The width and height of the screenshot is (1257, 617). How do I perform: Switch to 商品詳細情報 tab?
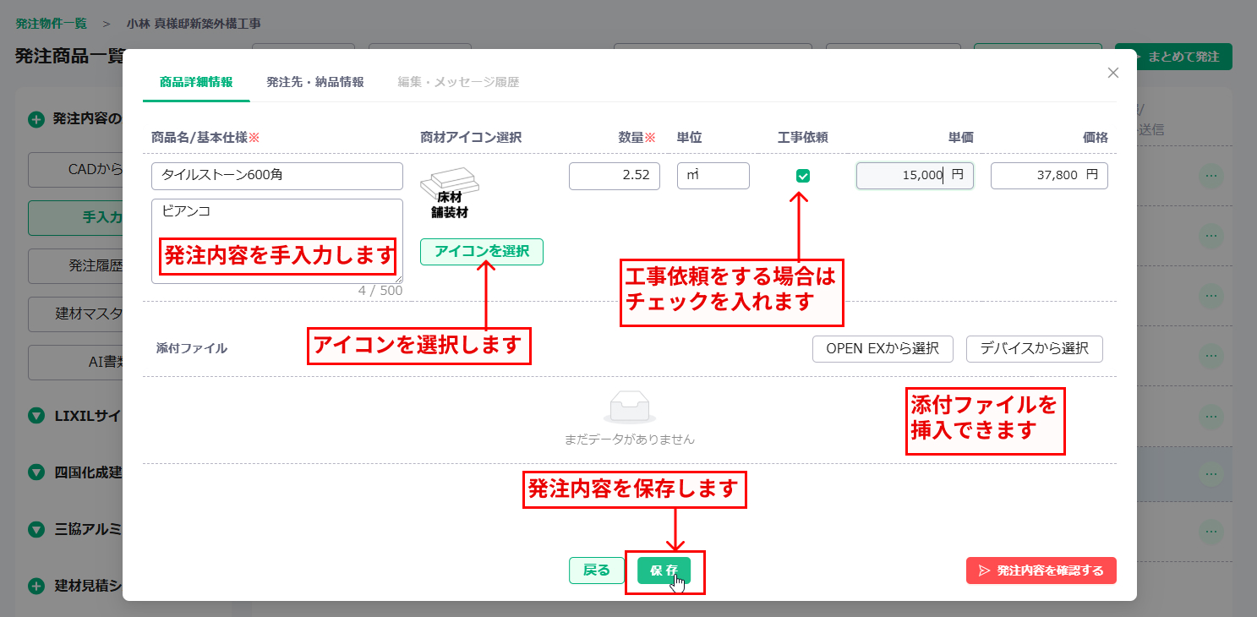pyautogui.click(x=196, y=82)
